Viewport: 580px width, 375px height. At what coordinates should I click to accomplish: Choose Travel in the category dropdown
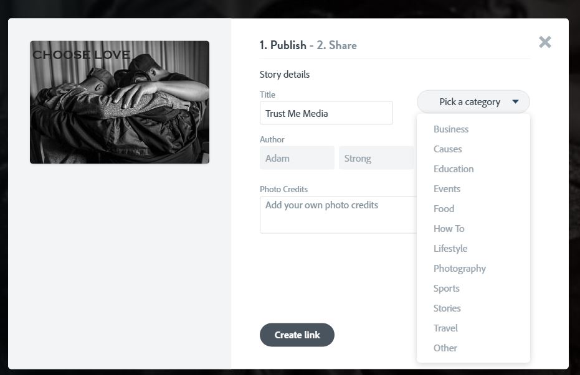click(445, 328)
